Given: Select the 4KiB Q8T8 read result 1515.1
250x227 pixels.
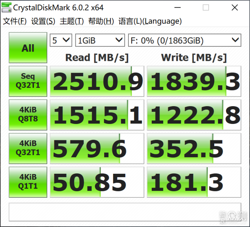Looking at the screenshot, I should click(x=97, y=115).
